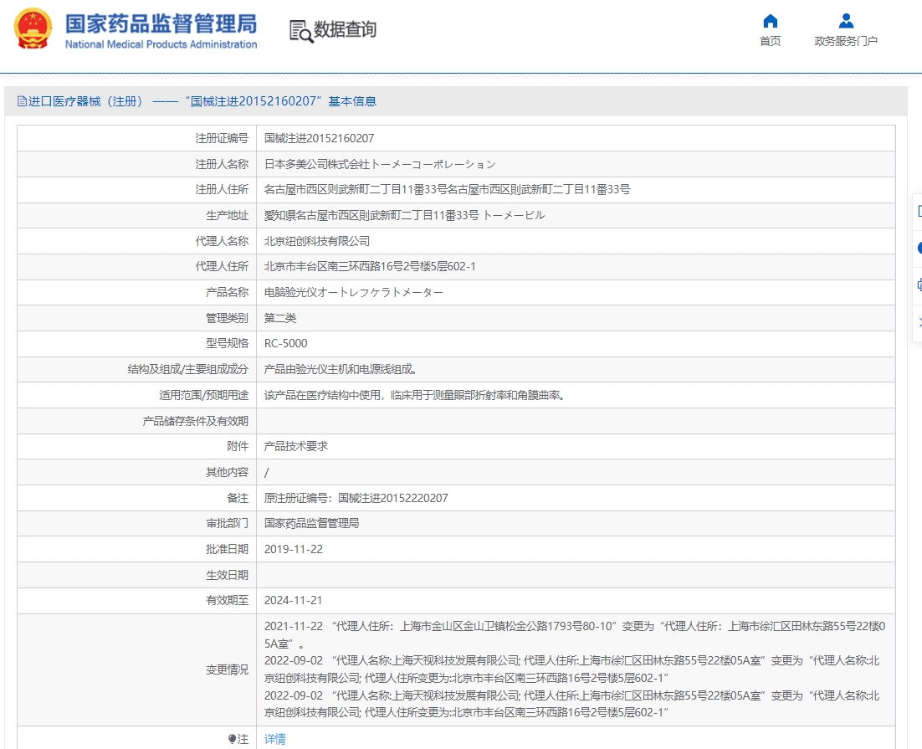Click the 注册人名称 row label
This screenshot has width=922, height=749.
click(222, 164)
